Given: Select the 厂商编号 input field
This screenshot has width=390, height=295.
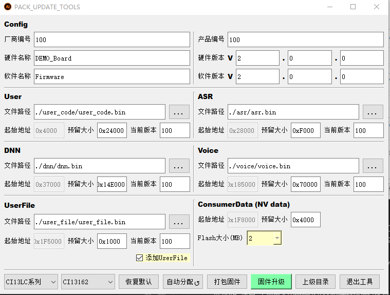Looking at the screenshot, I should coord(112,40).
